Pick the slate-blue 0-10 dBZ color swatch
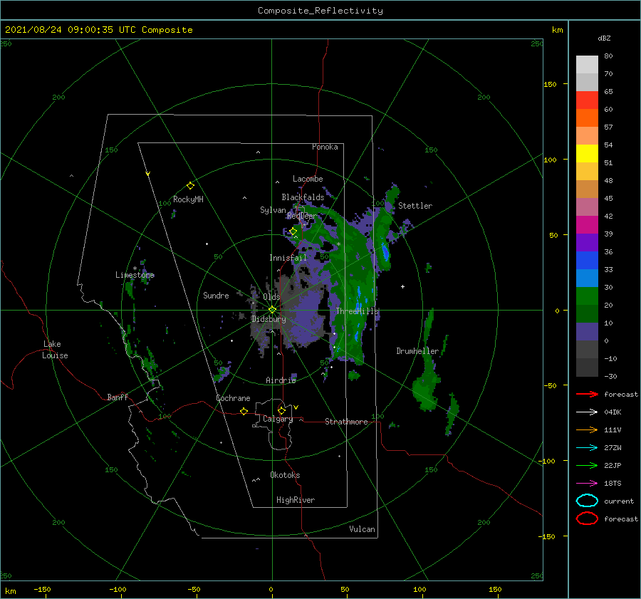The width and height of the screenshot is (641, 599). click(587, 332)
